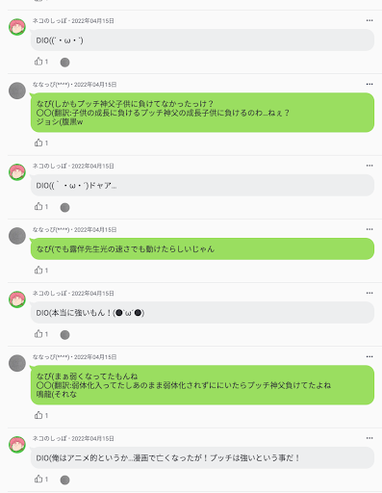Screen dimensions: 382x493
Task: Open more options for "露伴先生" comment
Action: [x=369, y=229]
